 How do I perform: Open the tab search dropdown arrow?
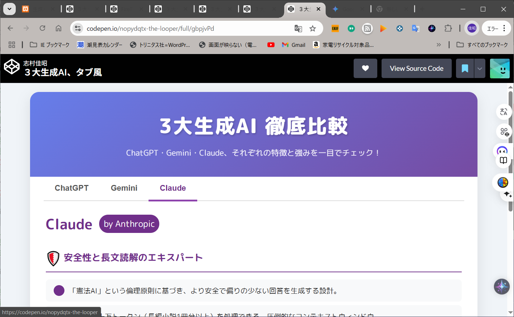pos(9,9)
